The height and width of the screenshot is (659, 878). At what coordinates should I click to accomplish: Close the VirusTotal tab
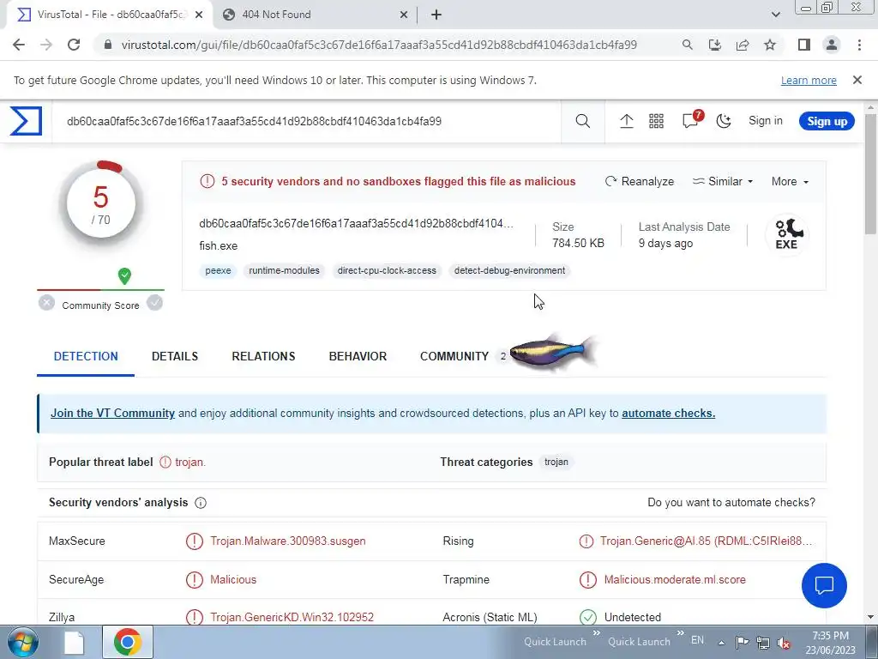[x=199, y=15]
